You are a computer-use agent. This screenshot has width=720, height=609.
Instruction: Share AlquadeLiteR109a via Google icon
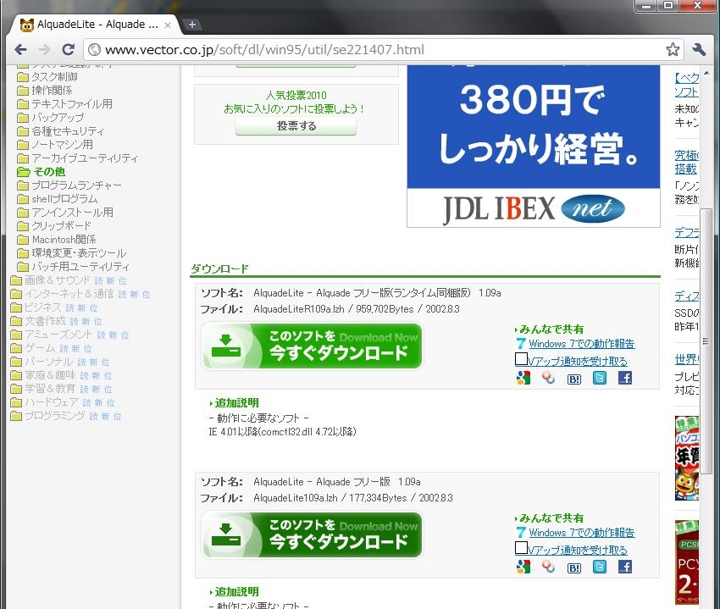point(523,378)
